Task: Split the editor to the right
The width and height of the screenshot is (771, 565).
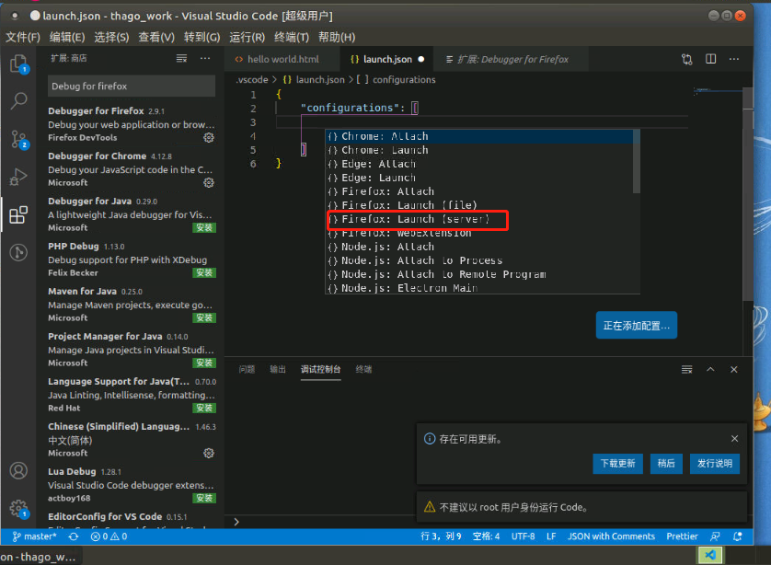Action: tap(710, 59)
